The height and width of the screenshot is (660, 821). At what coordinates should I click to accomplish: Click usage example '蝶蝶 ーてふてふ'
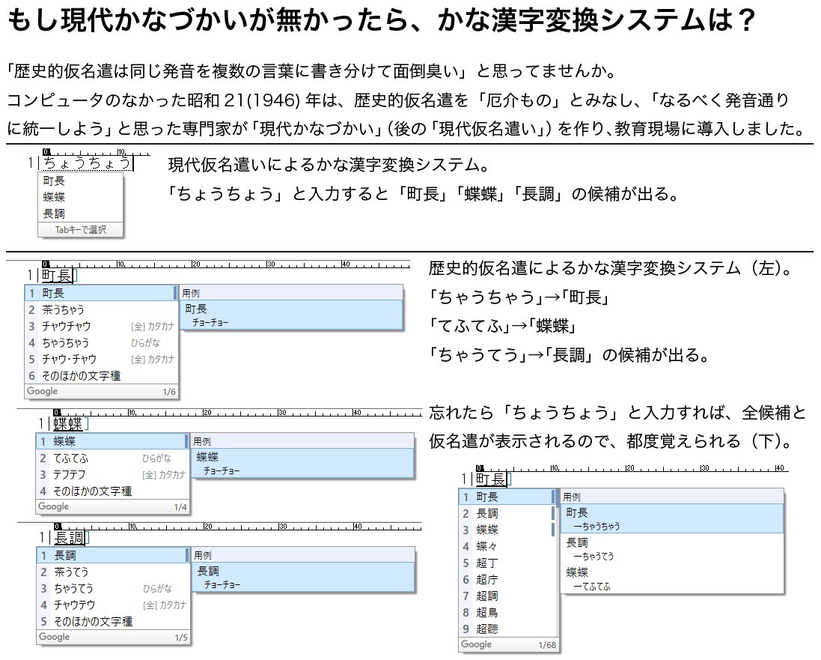click(x=672, y=579)
